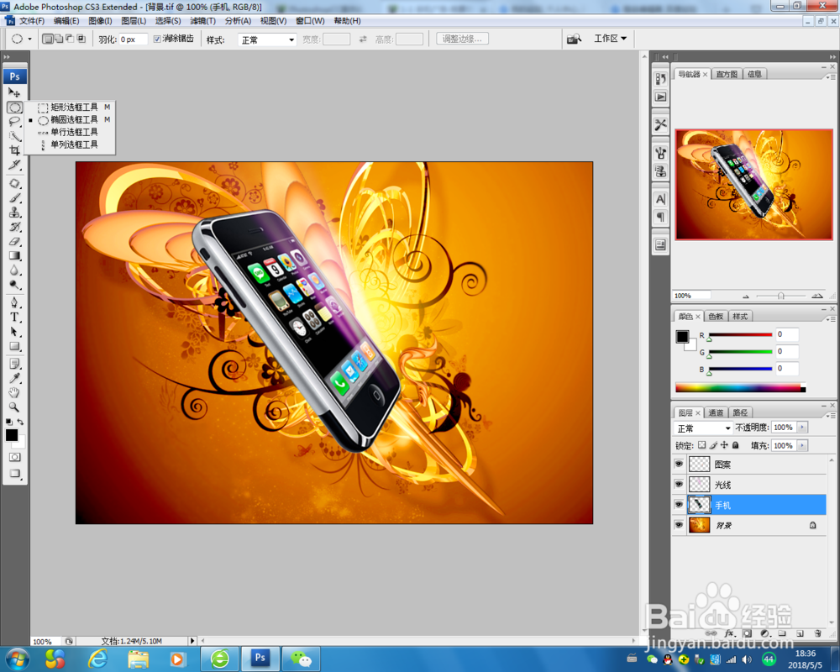
Task: Open the 滤镜(T) menu
Action: point(202,21)
